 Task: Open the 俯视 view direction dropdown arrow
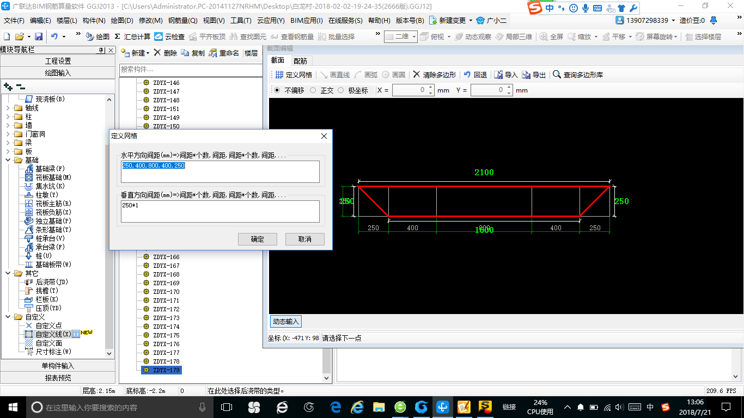tap(449, 36)
